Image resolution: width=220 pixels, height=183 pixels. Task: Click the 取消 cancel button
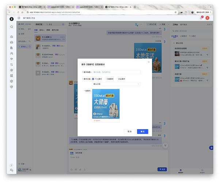coord(129,131)
